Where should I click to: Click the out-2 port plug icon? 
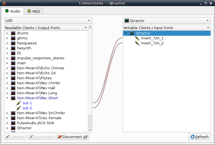coord(19,108)
